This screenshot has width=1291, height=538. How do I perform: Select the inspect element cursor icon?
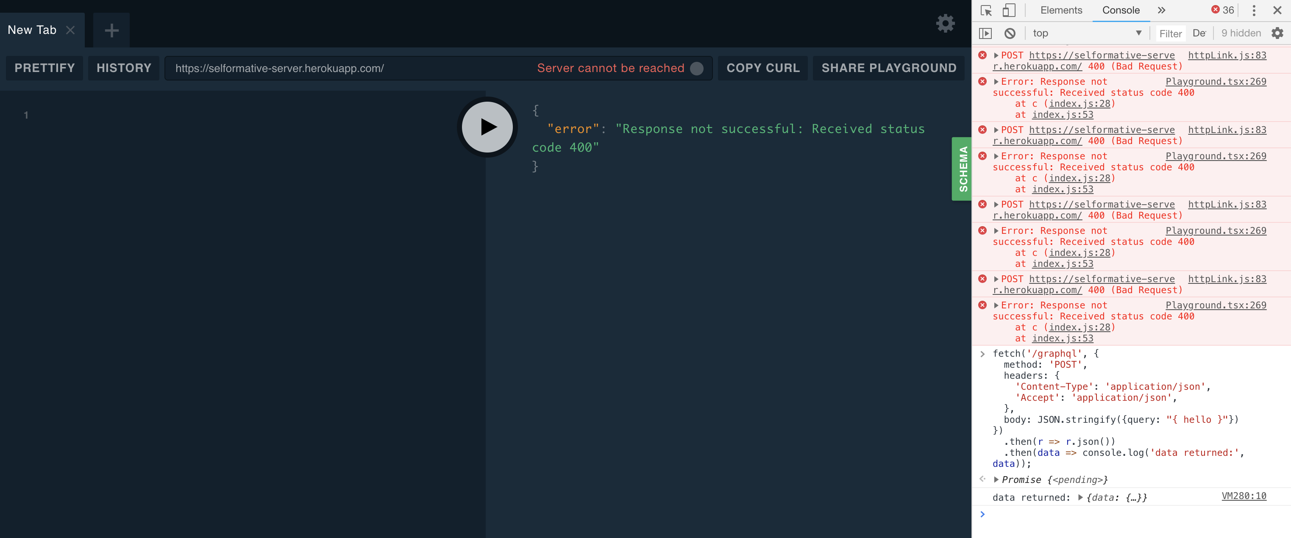(x=986, y=11)
